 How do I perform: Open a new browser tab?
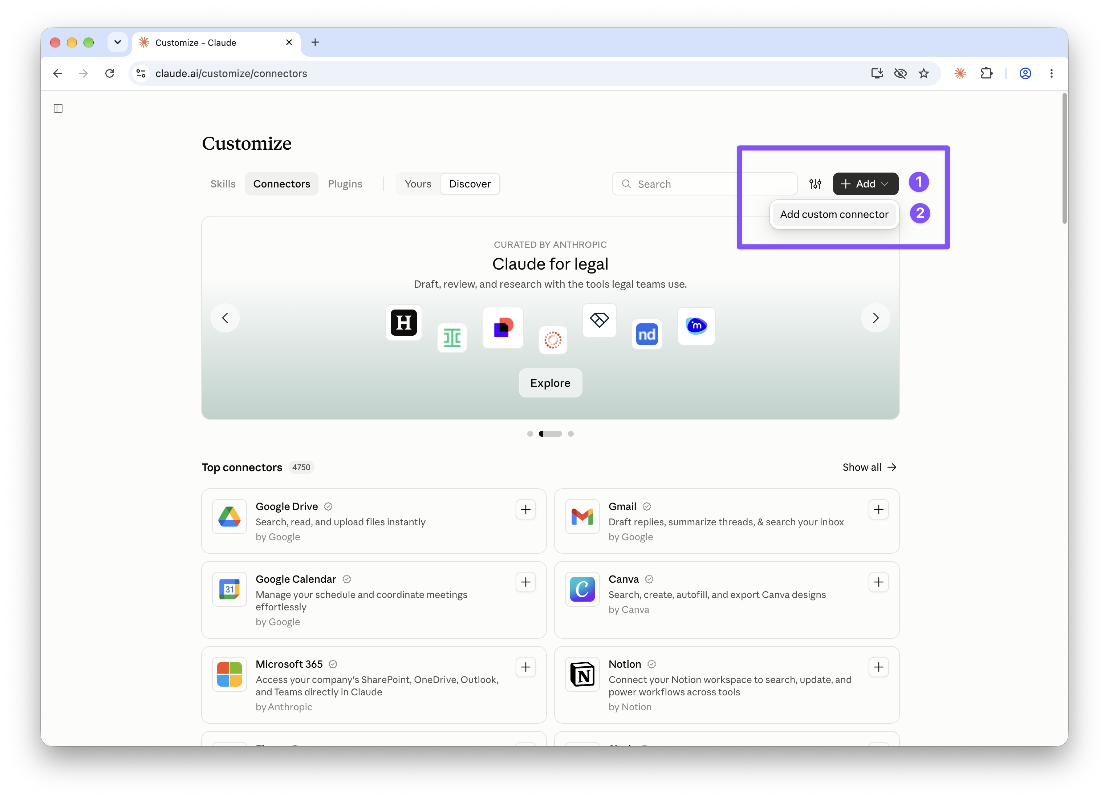point(316,42)
